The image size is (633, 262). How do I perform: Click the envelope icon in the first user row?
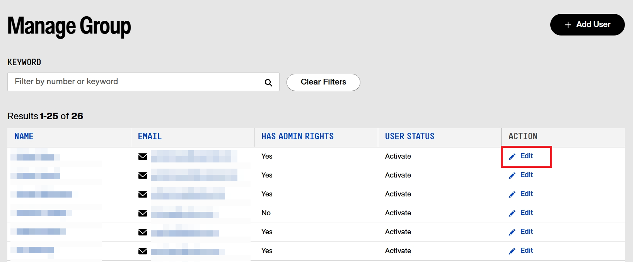[143, 156]
